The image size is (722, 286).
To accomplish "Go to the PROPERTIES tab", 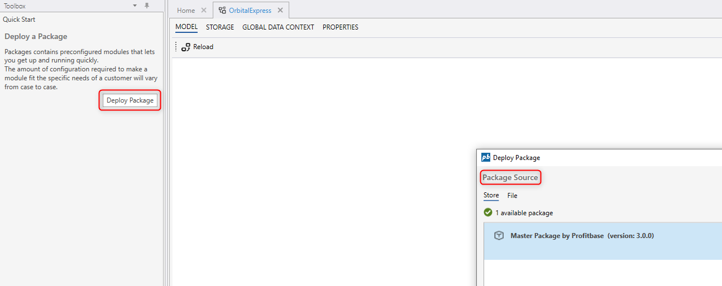I will [x=341, y=27].
